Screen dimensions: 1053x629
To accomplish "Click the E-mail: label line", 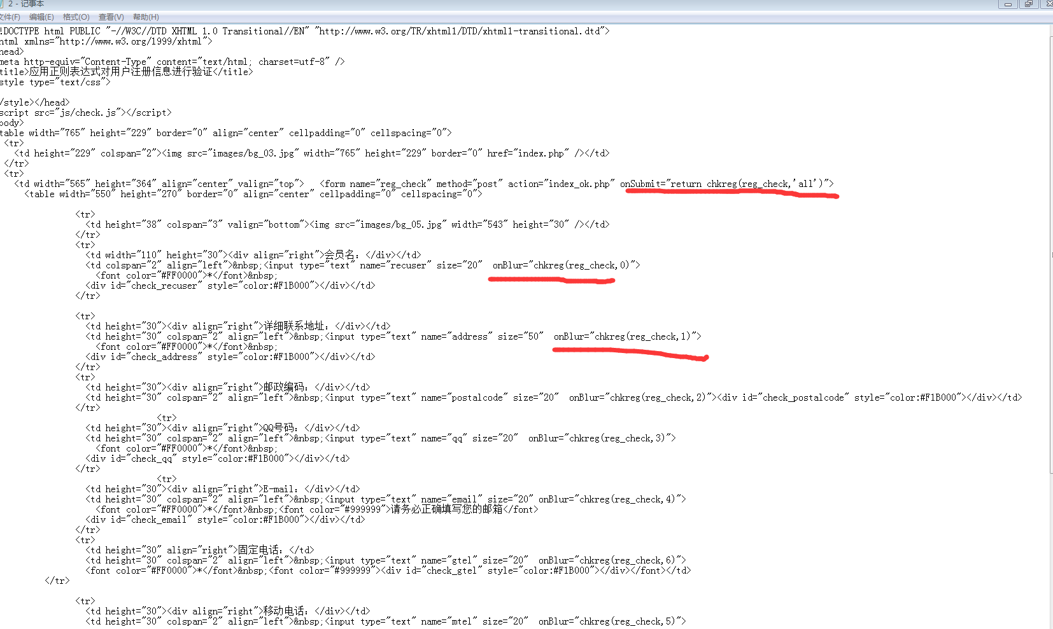I will click(223, 489).
